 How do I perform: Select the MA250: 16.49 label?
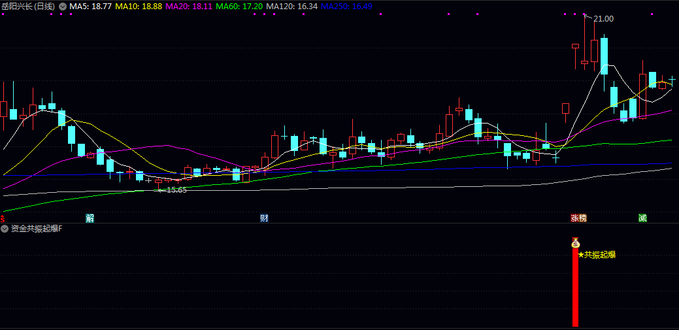tap(346, 7)
